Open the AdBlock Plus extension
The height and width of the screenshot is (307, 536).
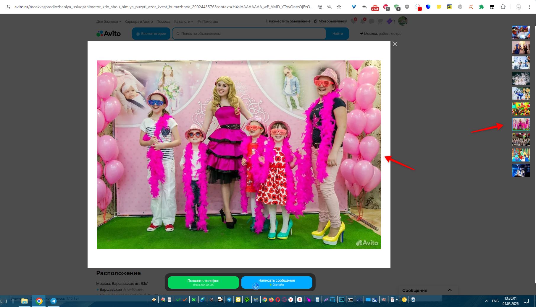386,7
